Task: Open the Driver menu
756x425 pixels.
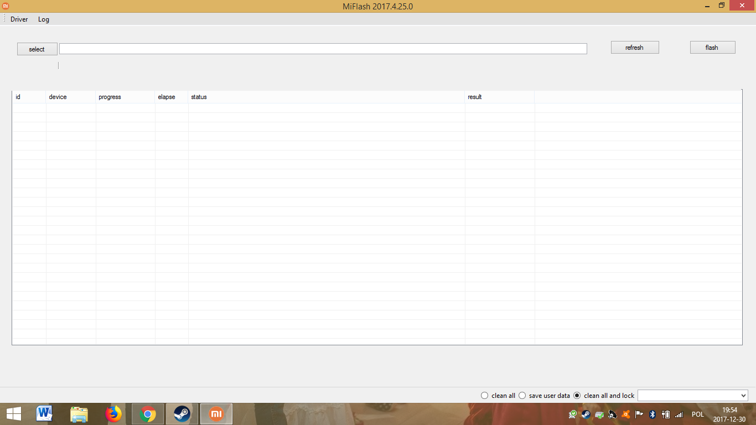Action: [19, 19]
